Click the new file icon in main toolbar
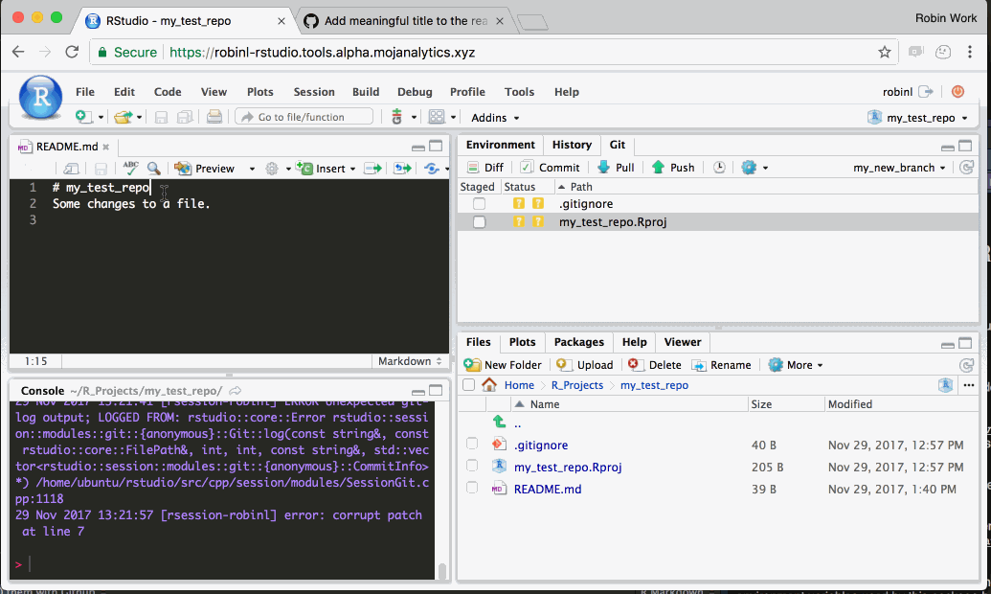The width and height of the screenshot is (991, 594). click(82, 117)
